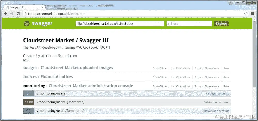258x121 pixels.
Task: Click List Operations for indices section
Action: [x=181, y=77]
